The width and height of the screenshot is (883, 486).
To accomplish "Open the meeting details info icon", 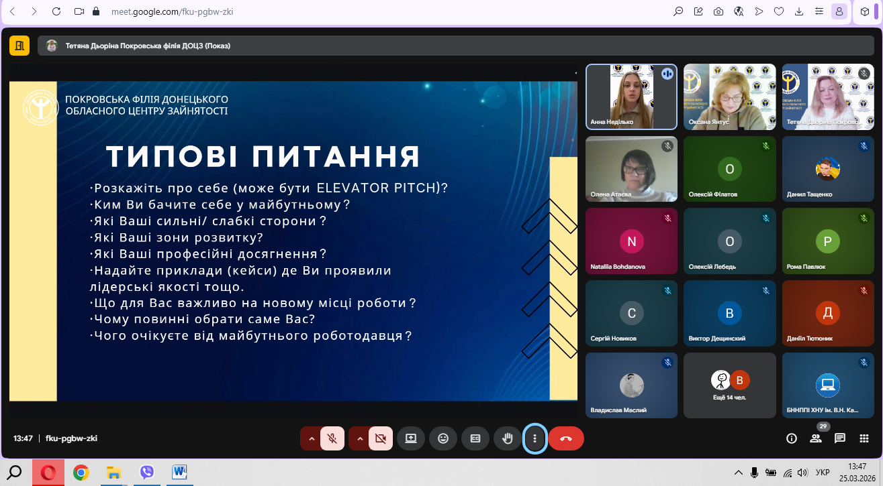I will pos(792,438).
